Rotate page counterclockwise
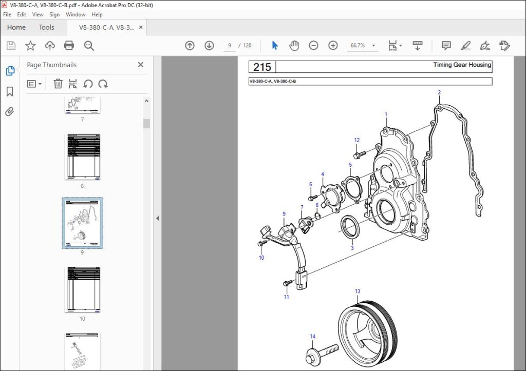The width and height of the screenshot is (526, 371). point(88,84)
